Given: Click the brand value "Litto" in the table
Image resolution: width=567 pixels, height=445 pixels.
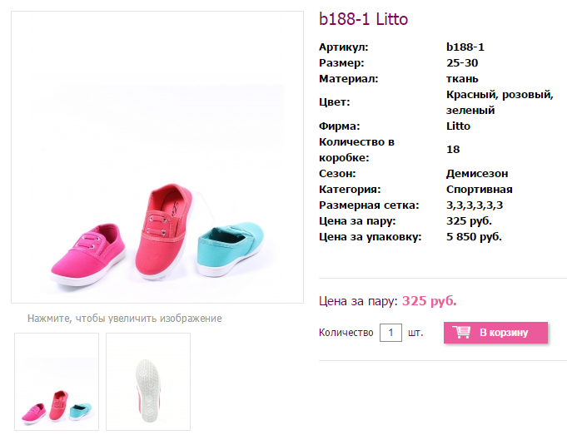Looking at the screenshot, I should point(458,126).
